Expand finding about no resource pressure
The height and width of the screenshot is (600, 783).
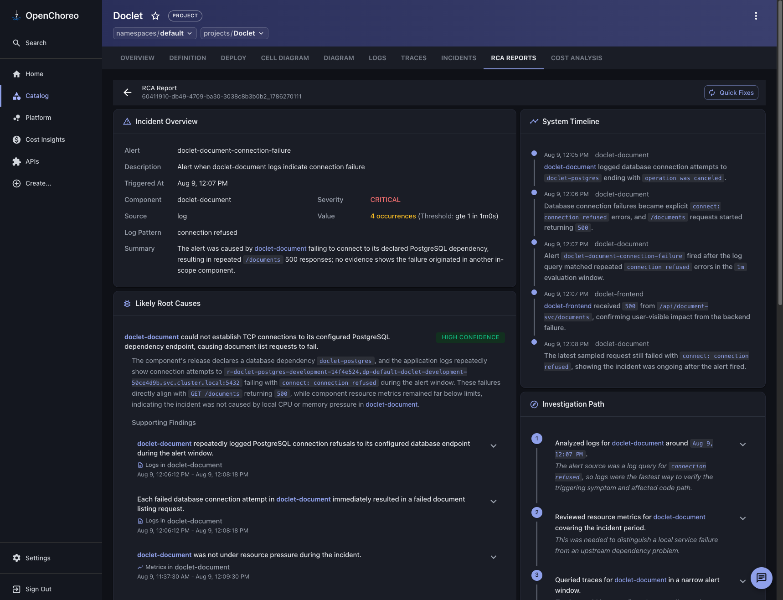click(x=493, y=557)
